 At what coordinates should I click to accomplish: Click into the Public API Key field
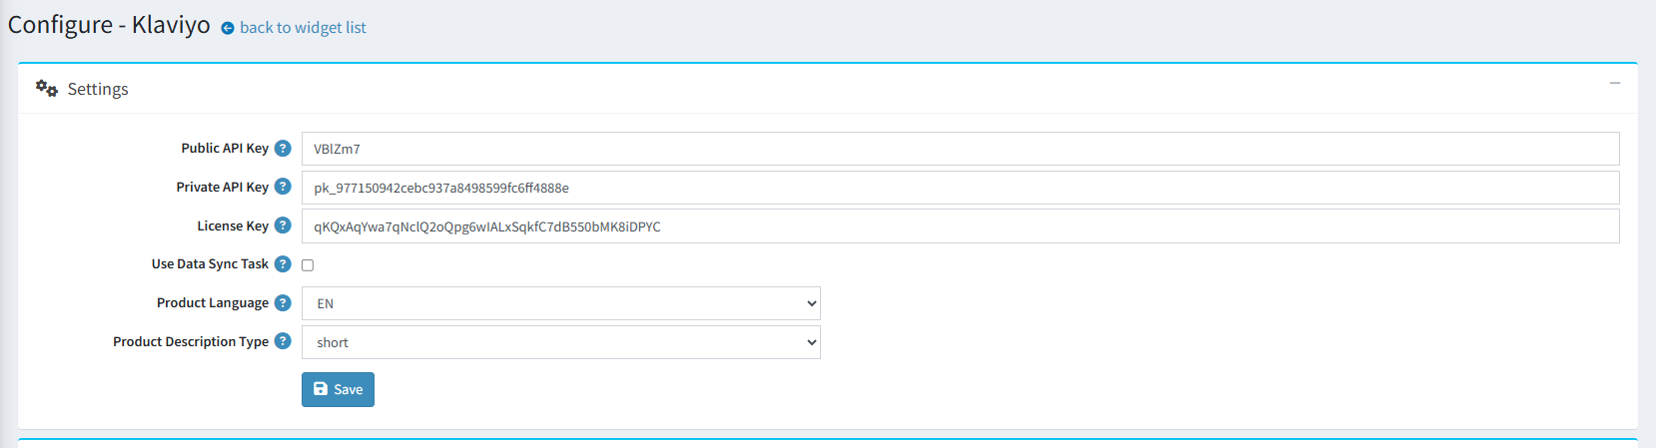click(960, 149)
